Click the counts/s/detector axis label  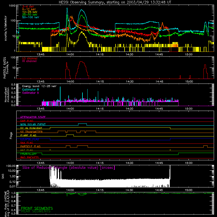click(x=6, y=28)
